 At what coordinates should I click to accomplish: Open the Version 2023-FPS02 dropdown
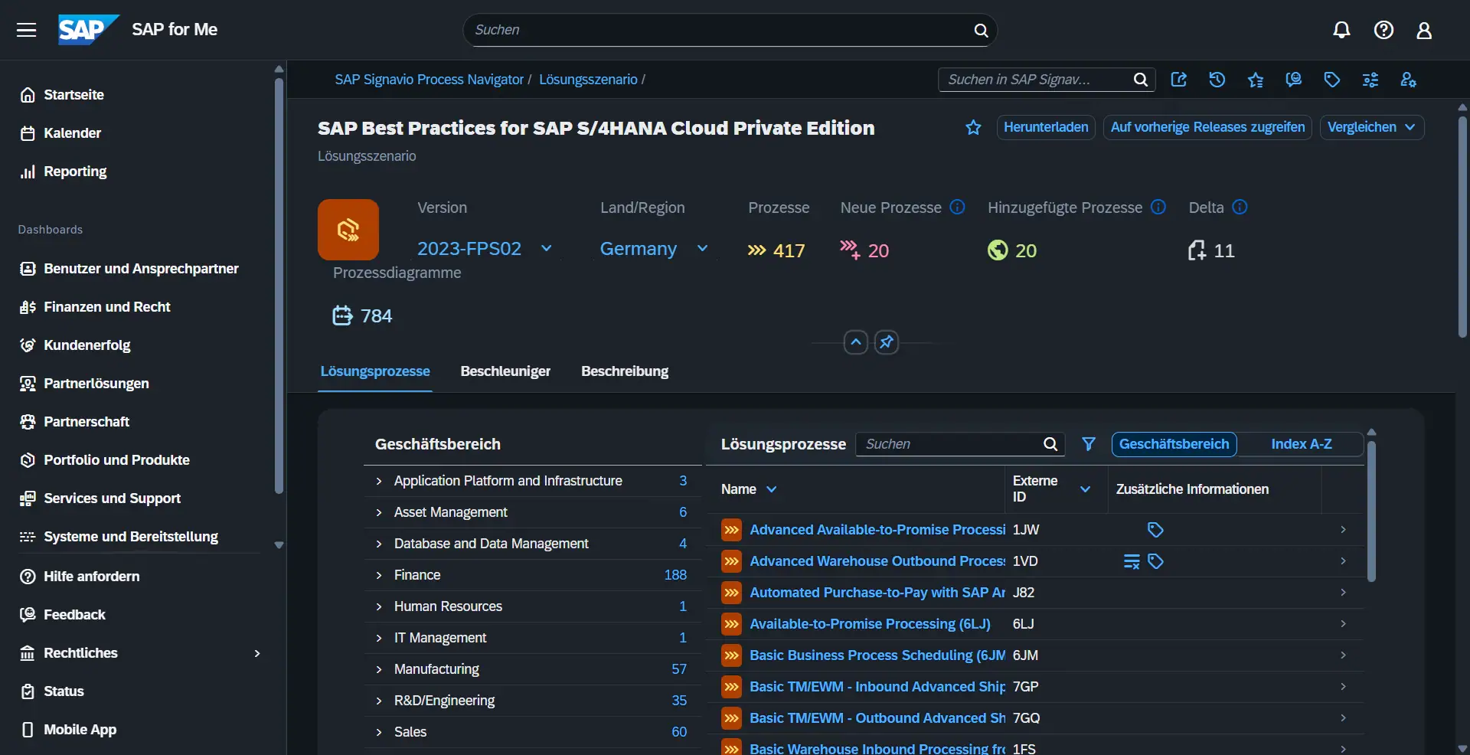tap(484, 249)
